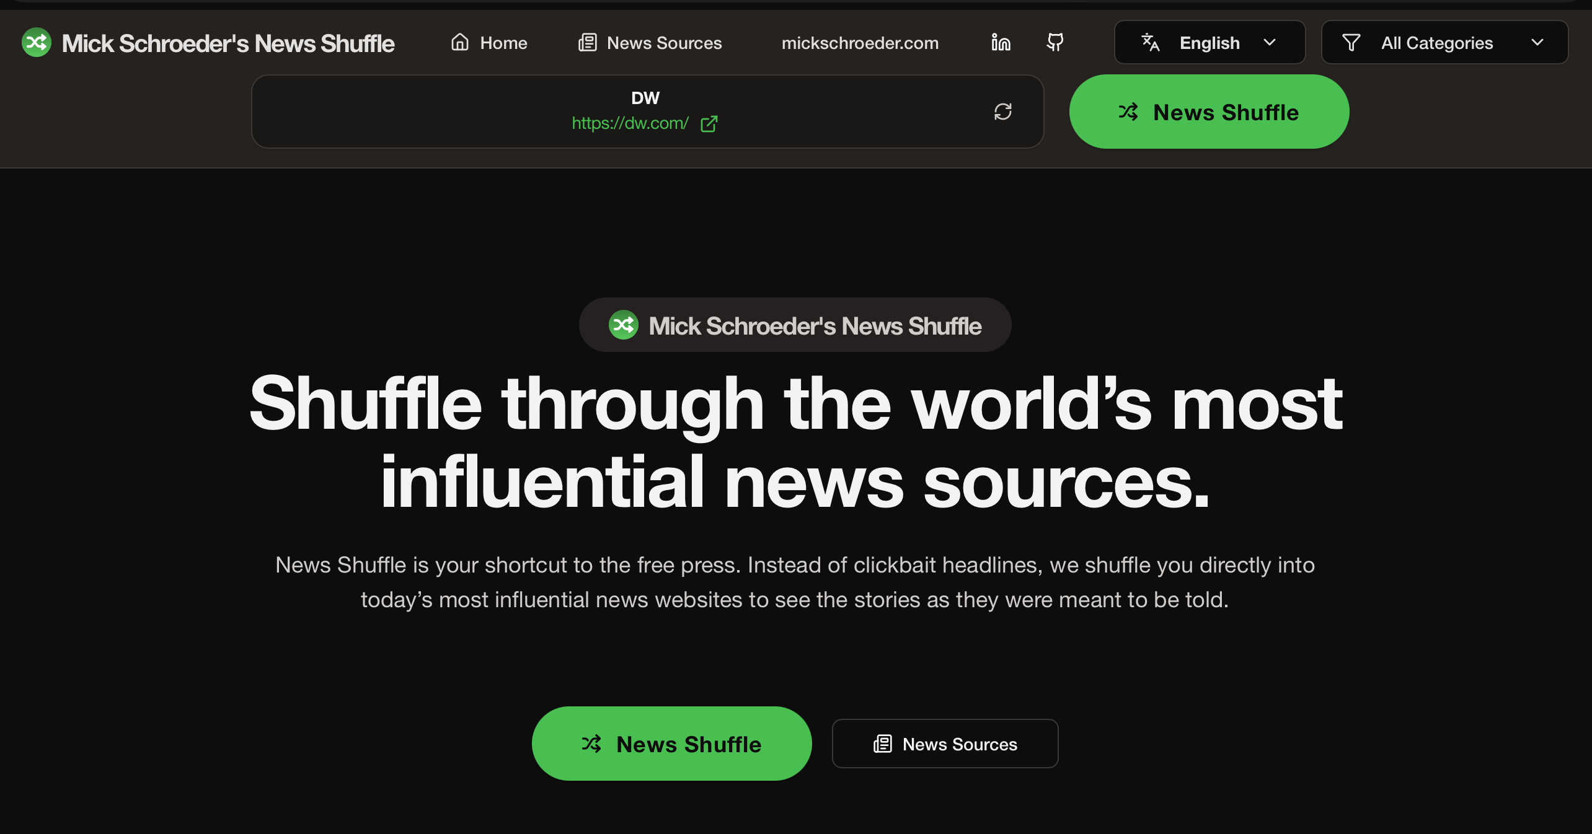Click the News Sources button at the bottom
Image resolution: width=1592 pixels, height=834 pixels.
click(944, 744)
